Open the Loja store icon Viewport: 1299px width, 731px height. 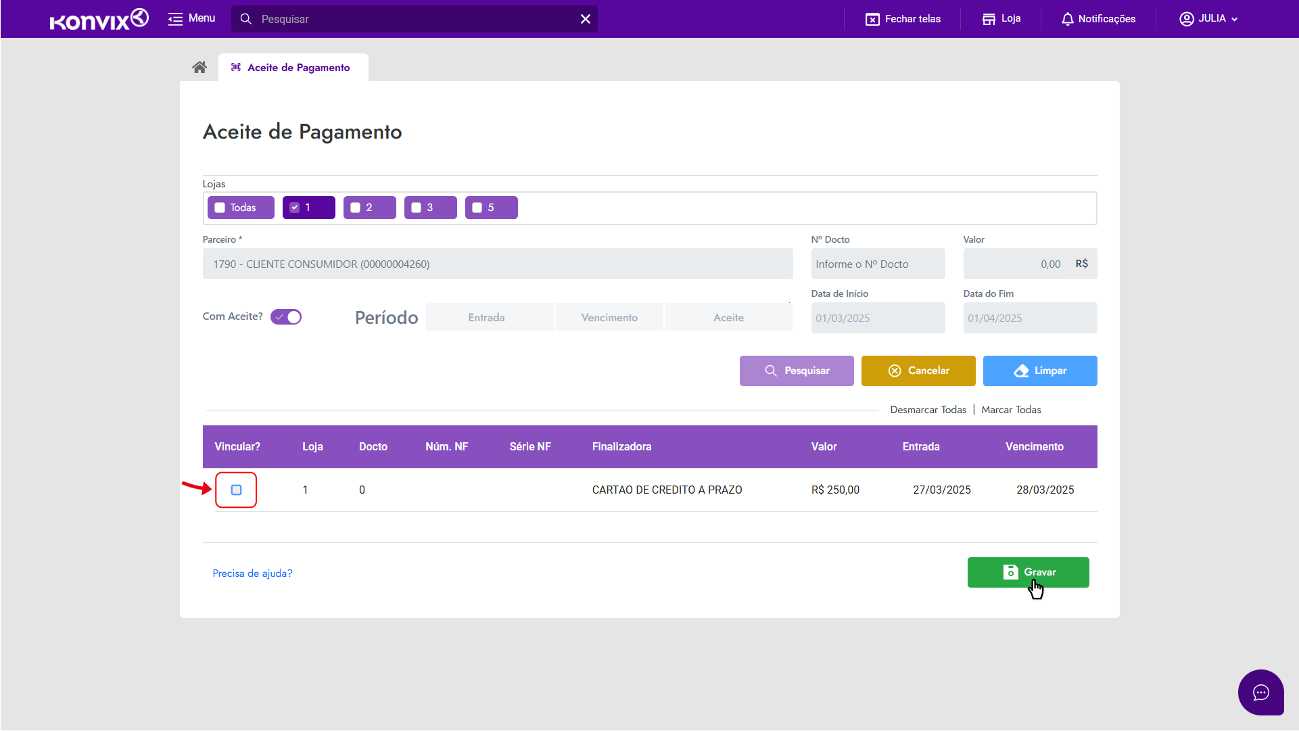pos(989,19)
